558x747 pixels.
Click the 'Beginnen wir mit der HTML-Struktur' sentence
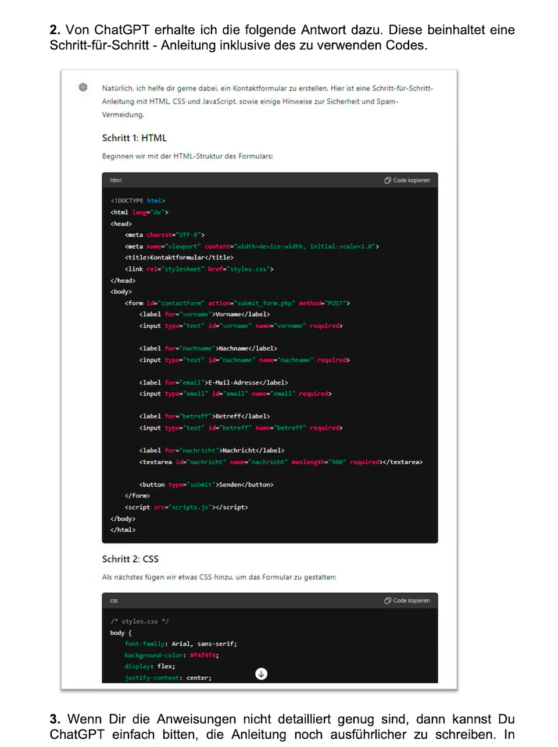tap(187, 156)
